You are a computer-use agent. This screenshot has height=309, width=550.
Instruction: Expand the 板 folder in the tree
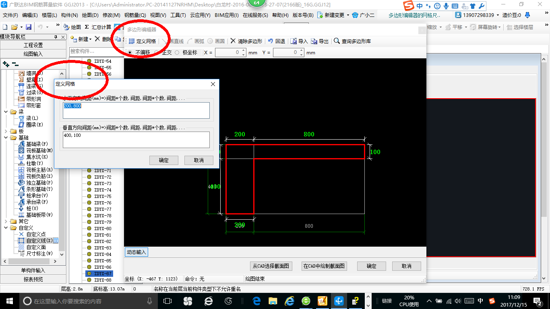(x=6, y=131)
